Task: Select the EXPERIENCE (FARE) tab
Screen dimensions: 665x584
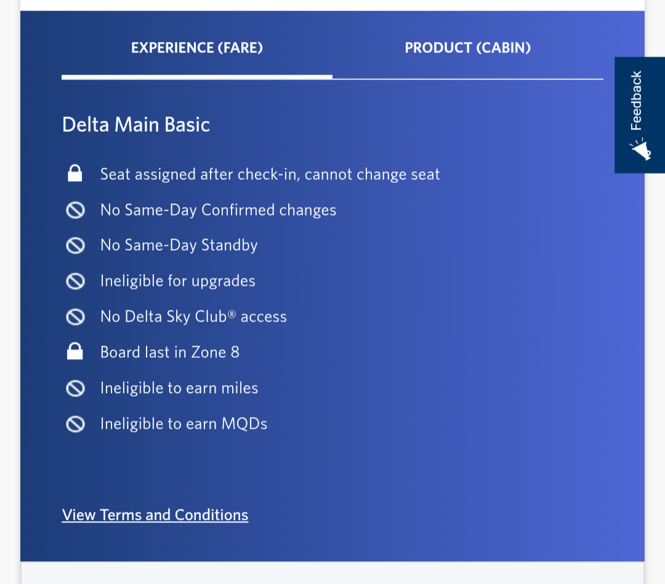Action: click(197, 48)
